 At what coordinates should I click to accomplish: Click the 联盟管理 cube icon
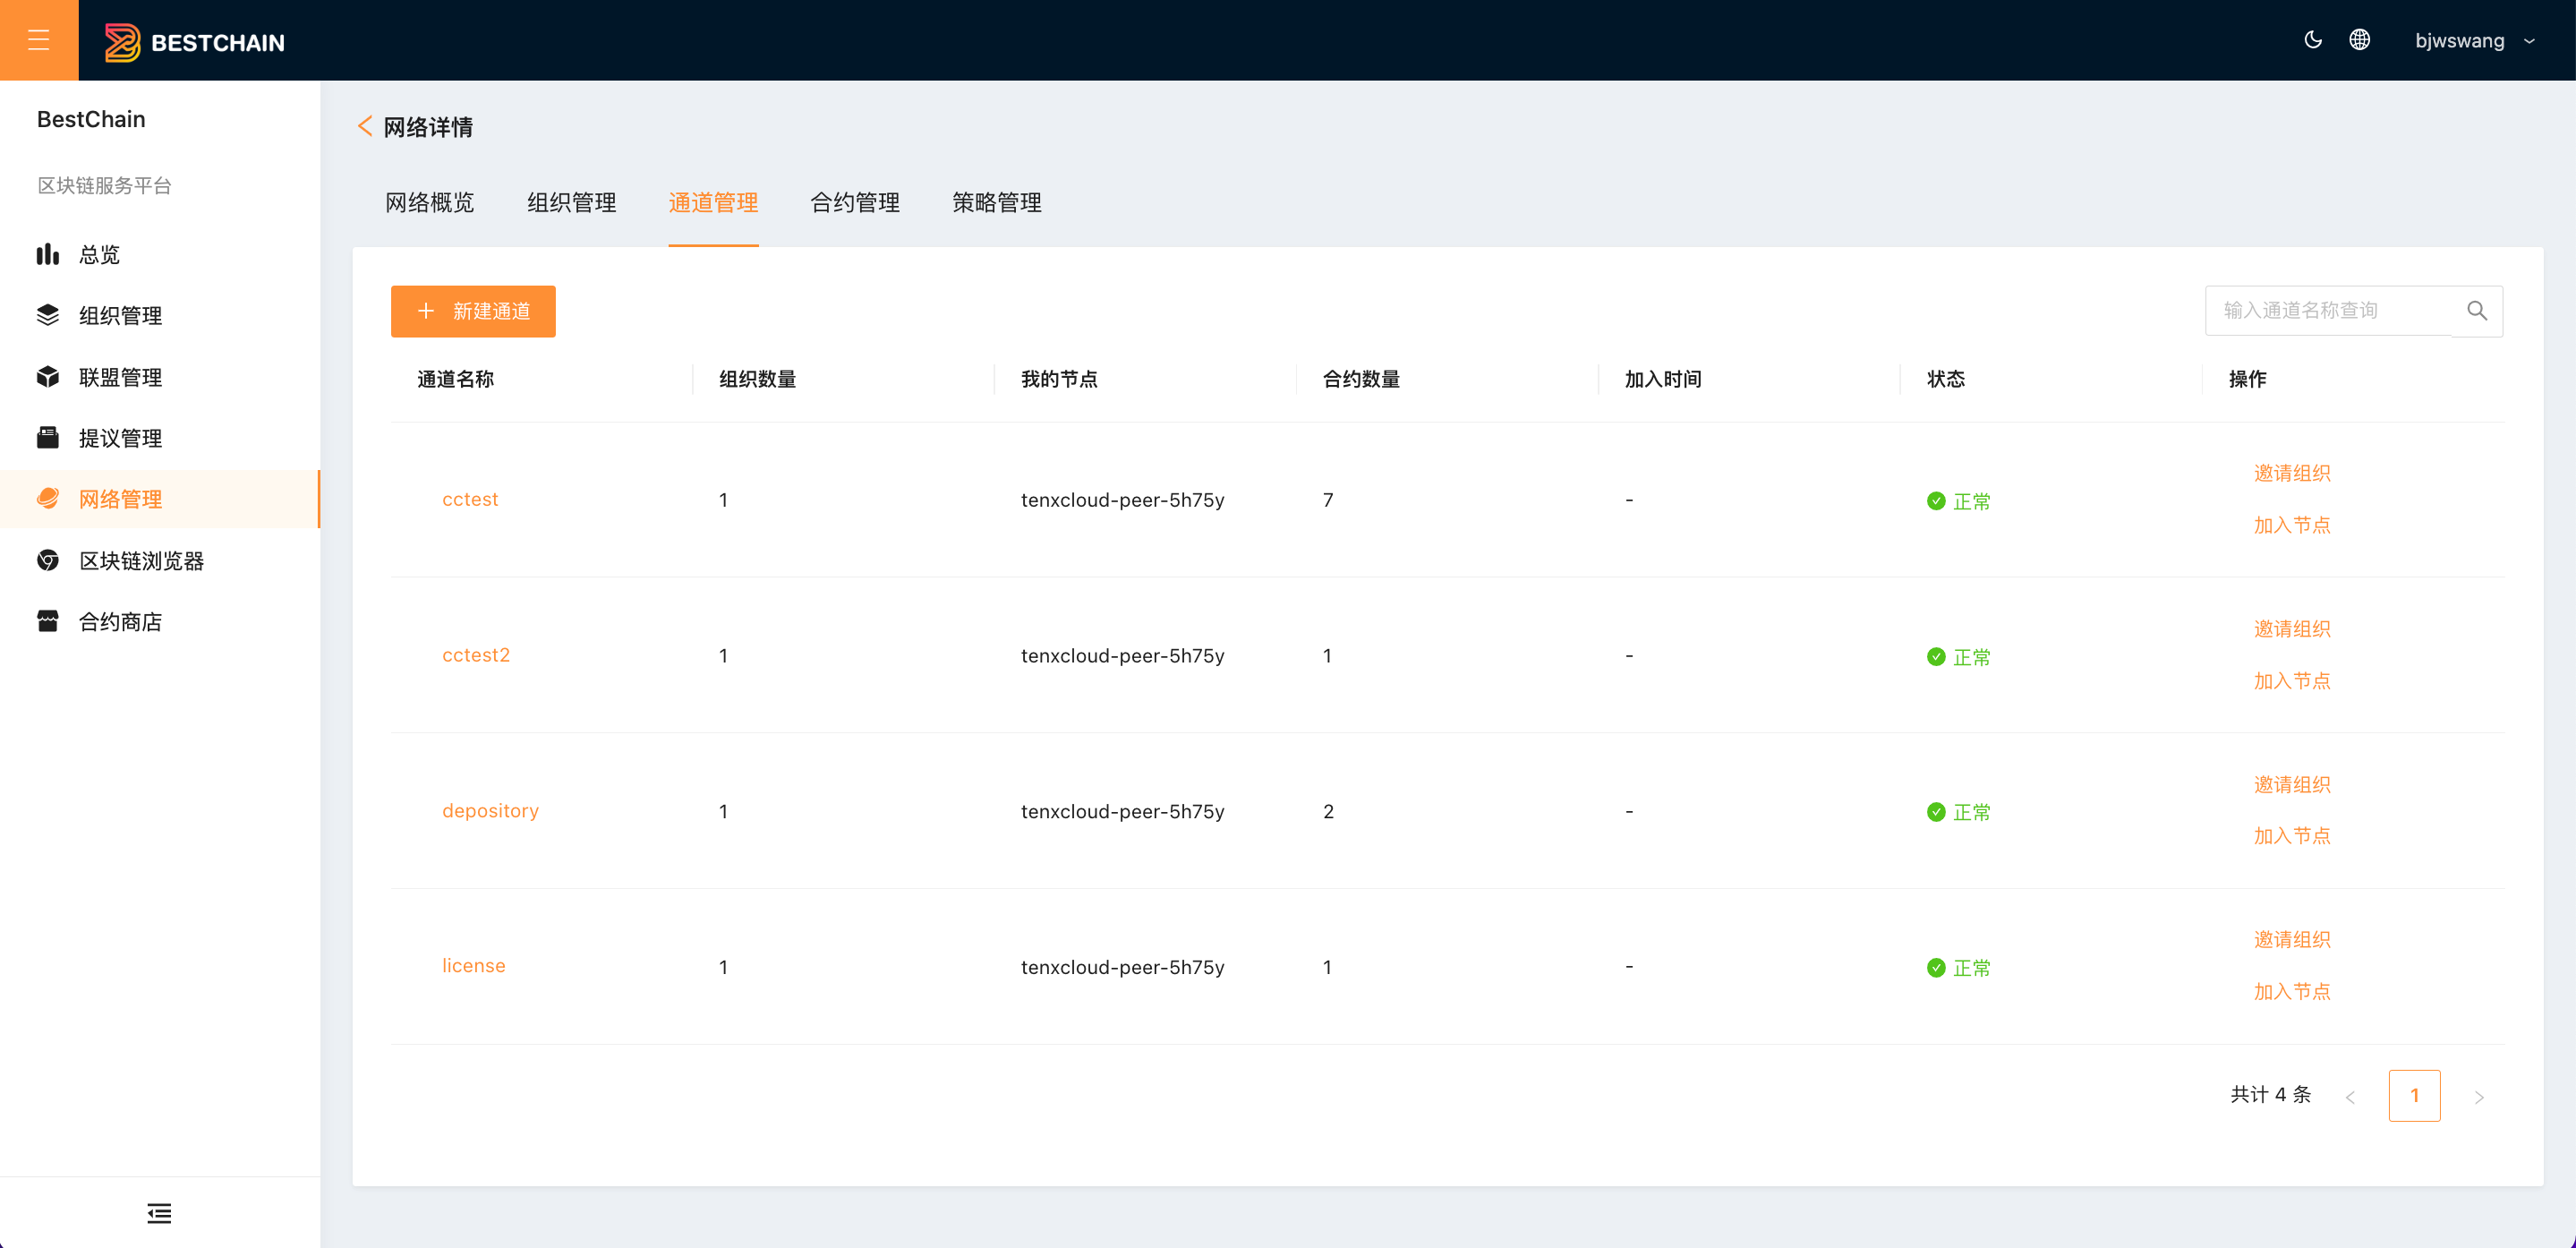pyautogui.click(x=48, y=376)
